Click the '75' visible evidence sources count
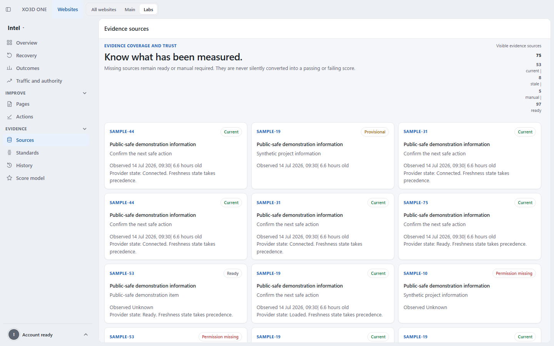The width and height of the screenshot is (554, 346). tap(539, 55)
